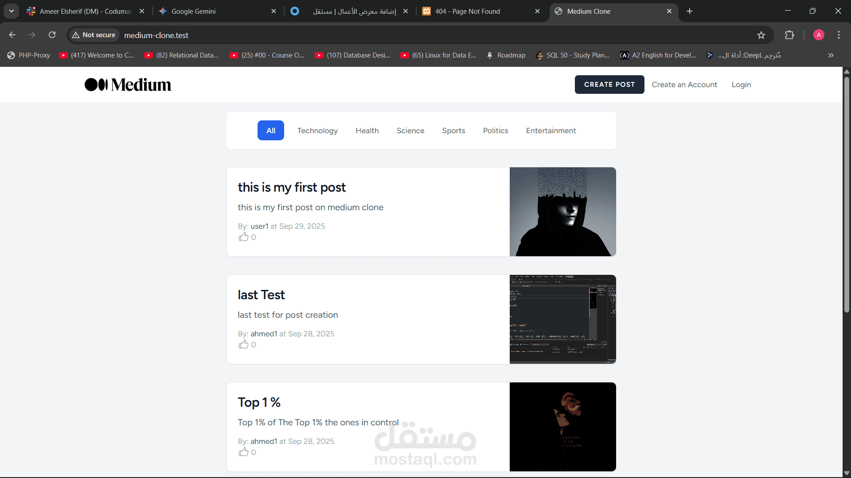
Task: Open the Create an Account link
Action: (684, 85)
